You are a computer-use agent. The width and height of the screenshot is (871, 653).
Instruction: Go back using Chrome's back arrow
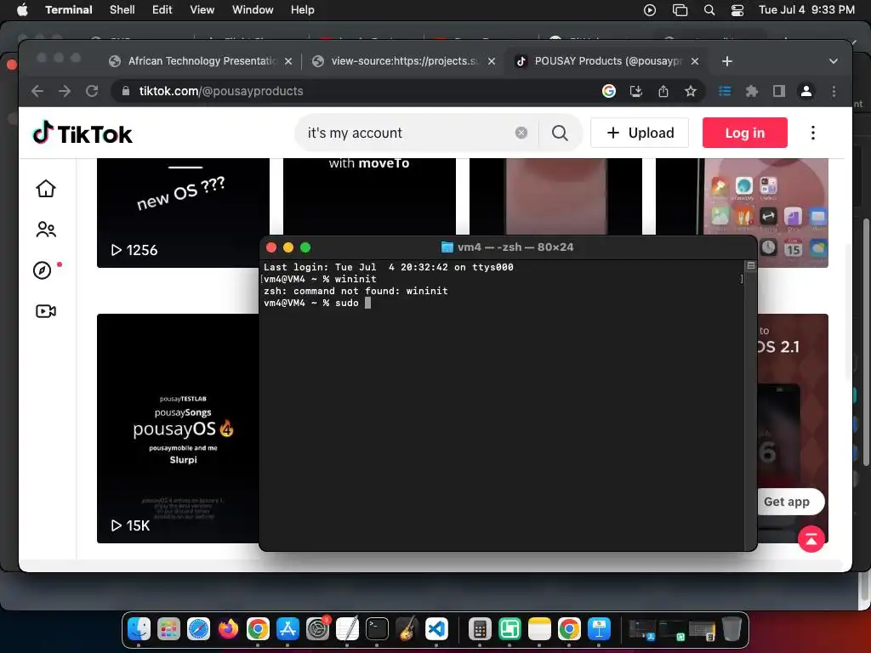click(x=37, y=91)
